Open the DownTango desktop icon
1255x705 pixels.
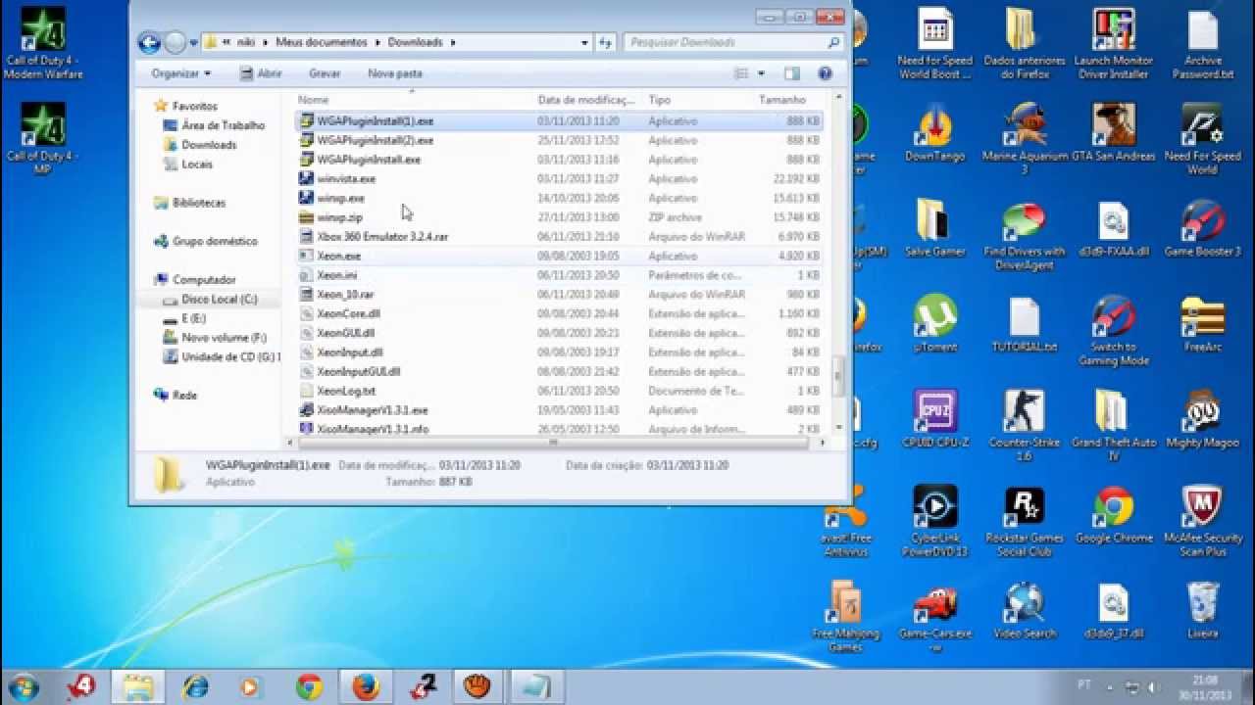point(935,133)
